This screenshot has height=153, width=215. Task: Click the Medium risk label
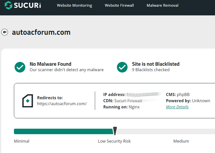[x=181, y=141]
